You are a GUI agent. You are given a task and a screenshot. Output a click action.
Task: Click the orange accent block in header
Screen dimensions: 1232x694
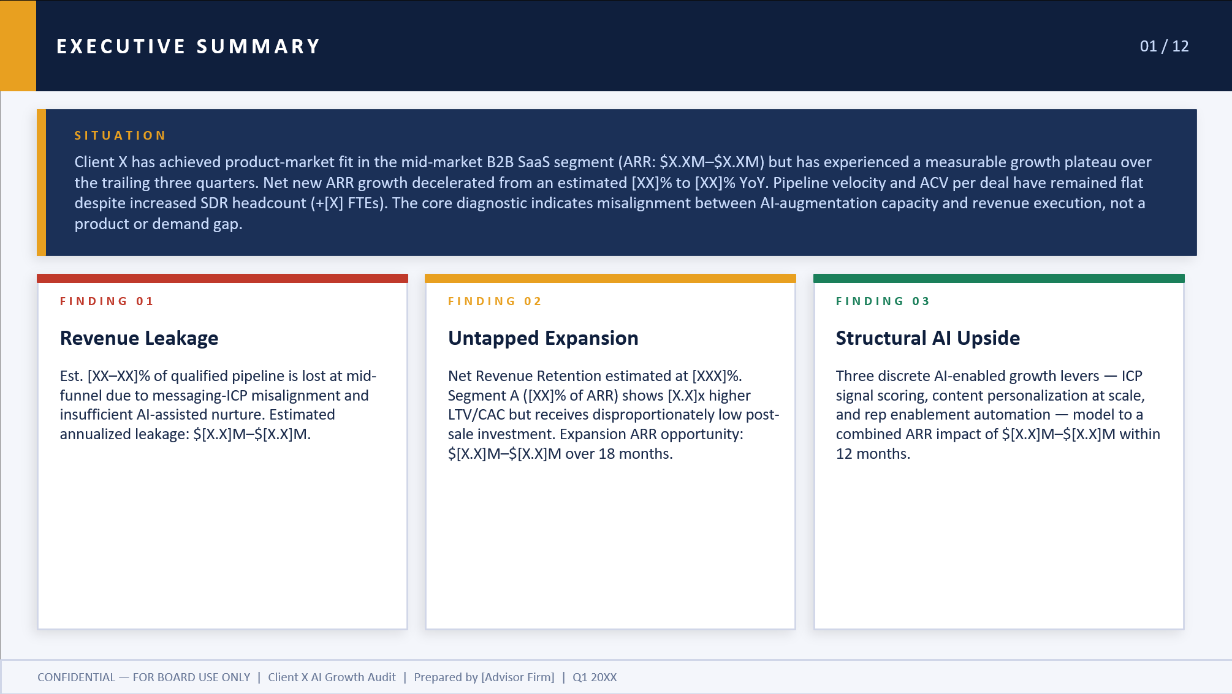[x=18, y=46]
